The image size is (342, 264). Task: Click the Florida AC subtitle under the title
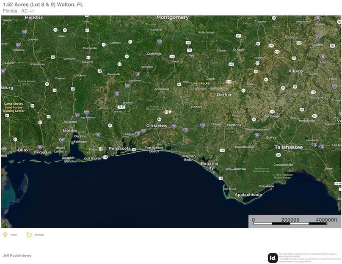[13, 10]
